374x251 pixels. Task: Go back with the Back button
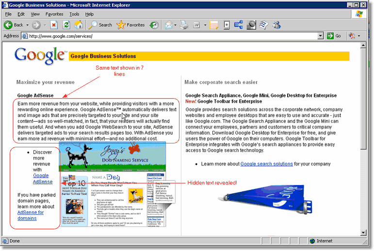(13, 25)
